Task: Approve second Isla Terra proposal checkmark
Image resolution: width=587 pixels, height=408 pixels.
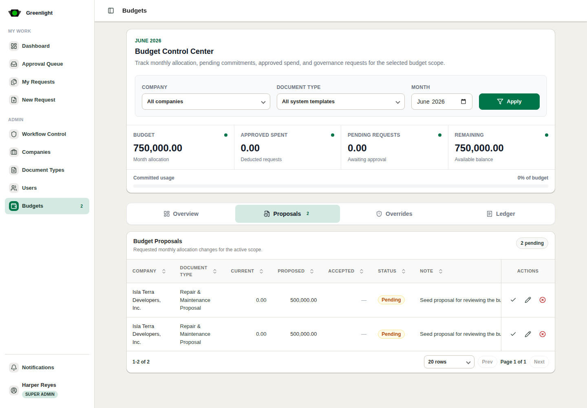Action: [513, 334]
